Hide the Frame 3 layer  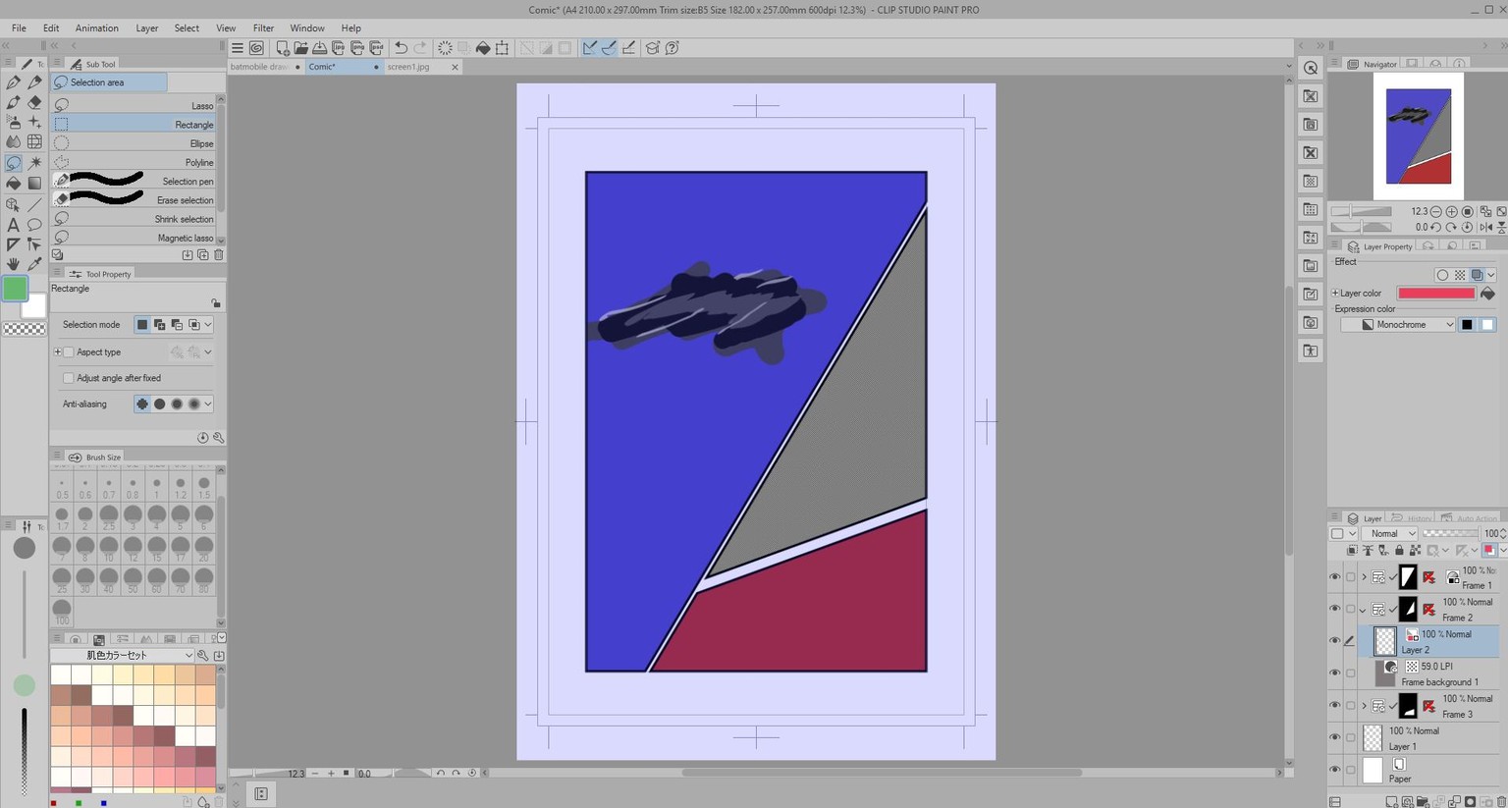pyautogui.click(x=1334, y=705)
